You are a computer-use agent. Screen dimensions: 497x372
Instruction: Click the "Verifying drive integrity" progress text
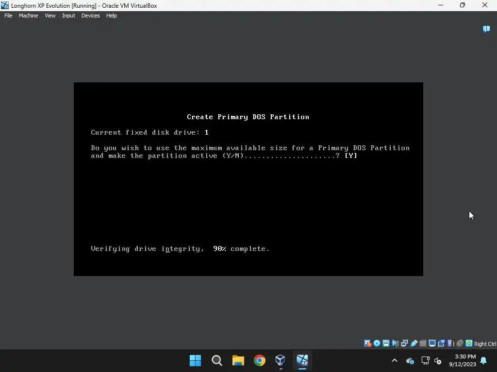(x=180, y=249)
